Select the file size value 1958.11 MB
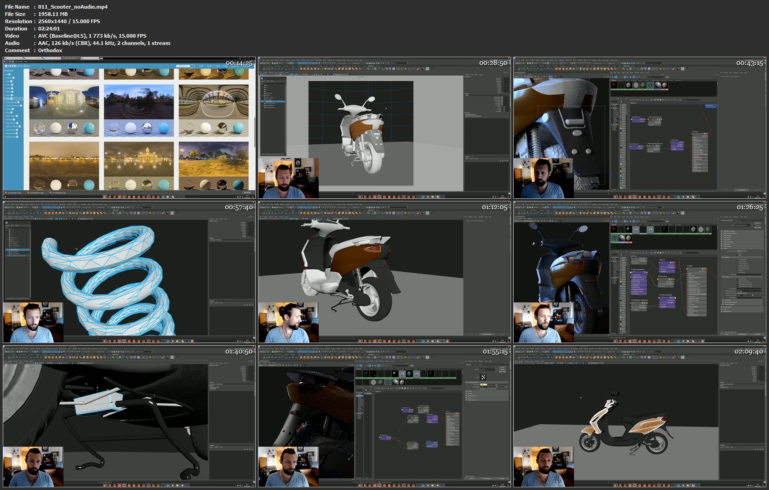The height and width of the screenshot is (490, 769). tap(53, 14)
